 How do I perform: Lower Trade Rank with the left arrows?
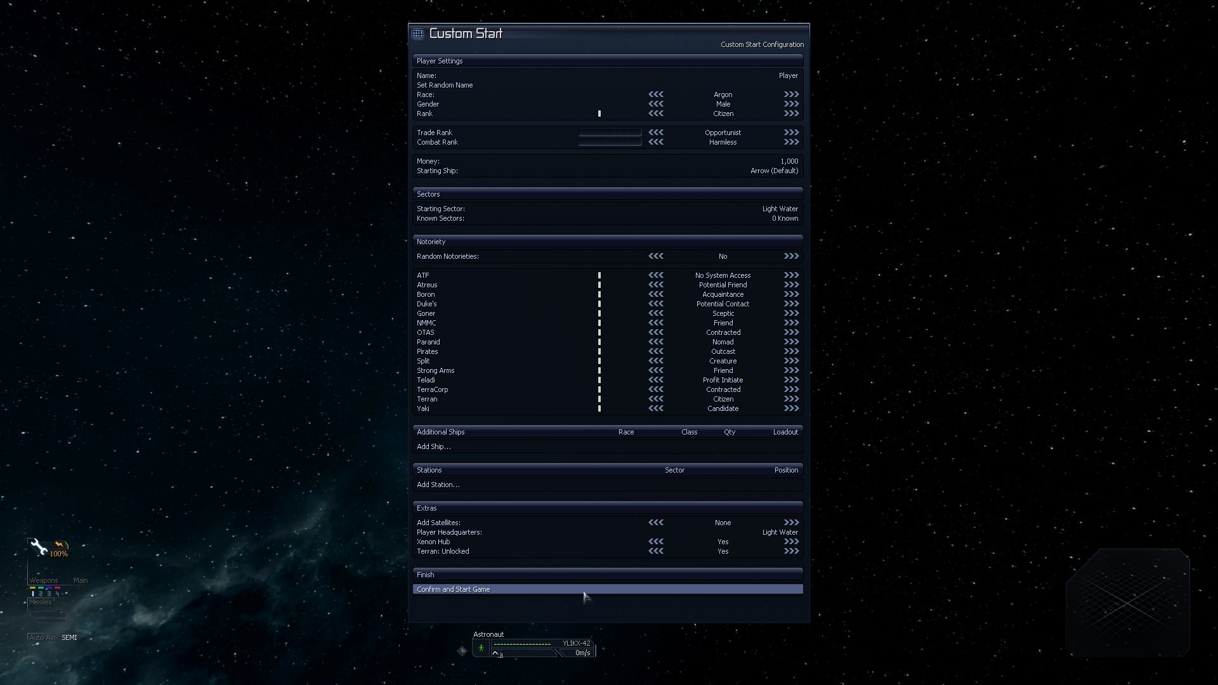coord(656,133)
